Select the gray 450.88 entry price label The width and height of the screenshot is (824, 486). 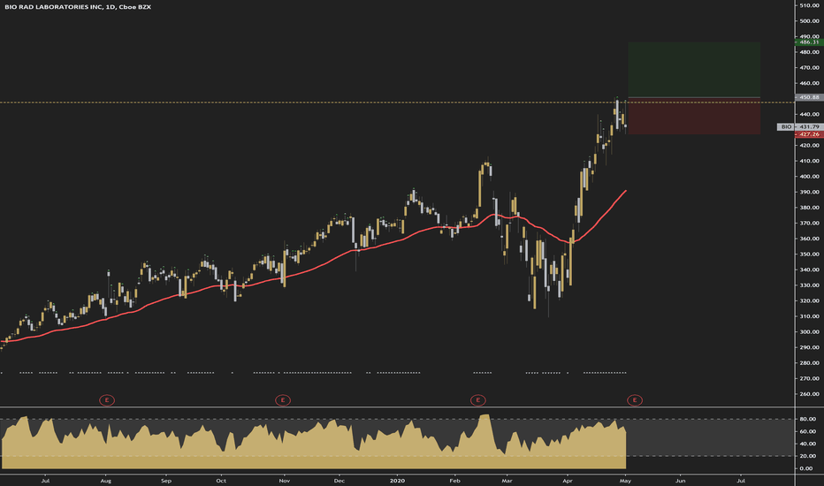(809, 97)
